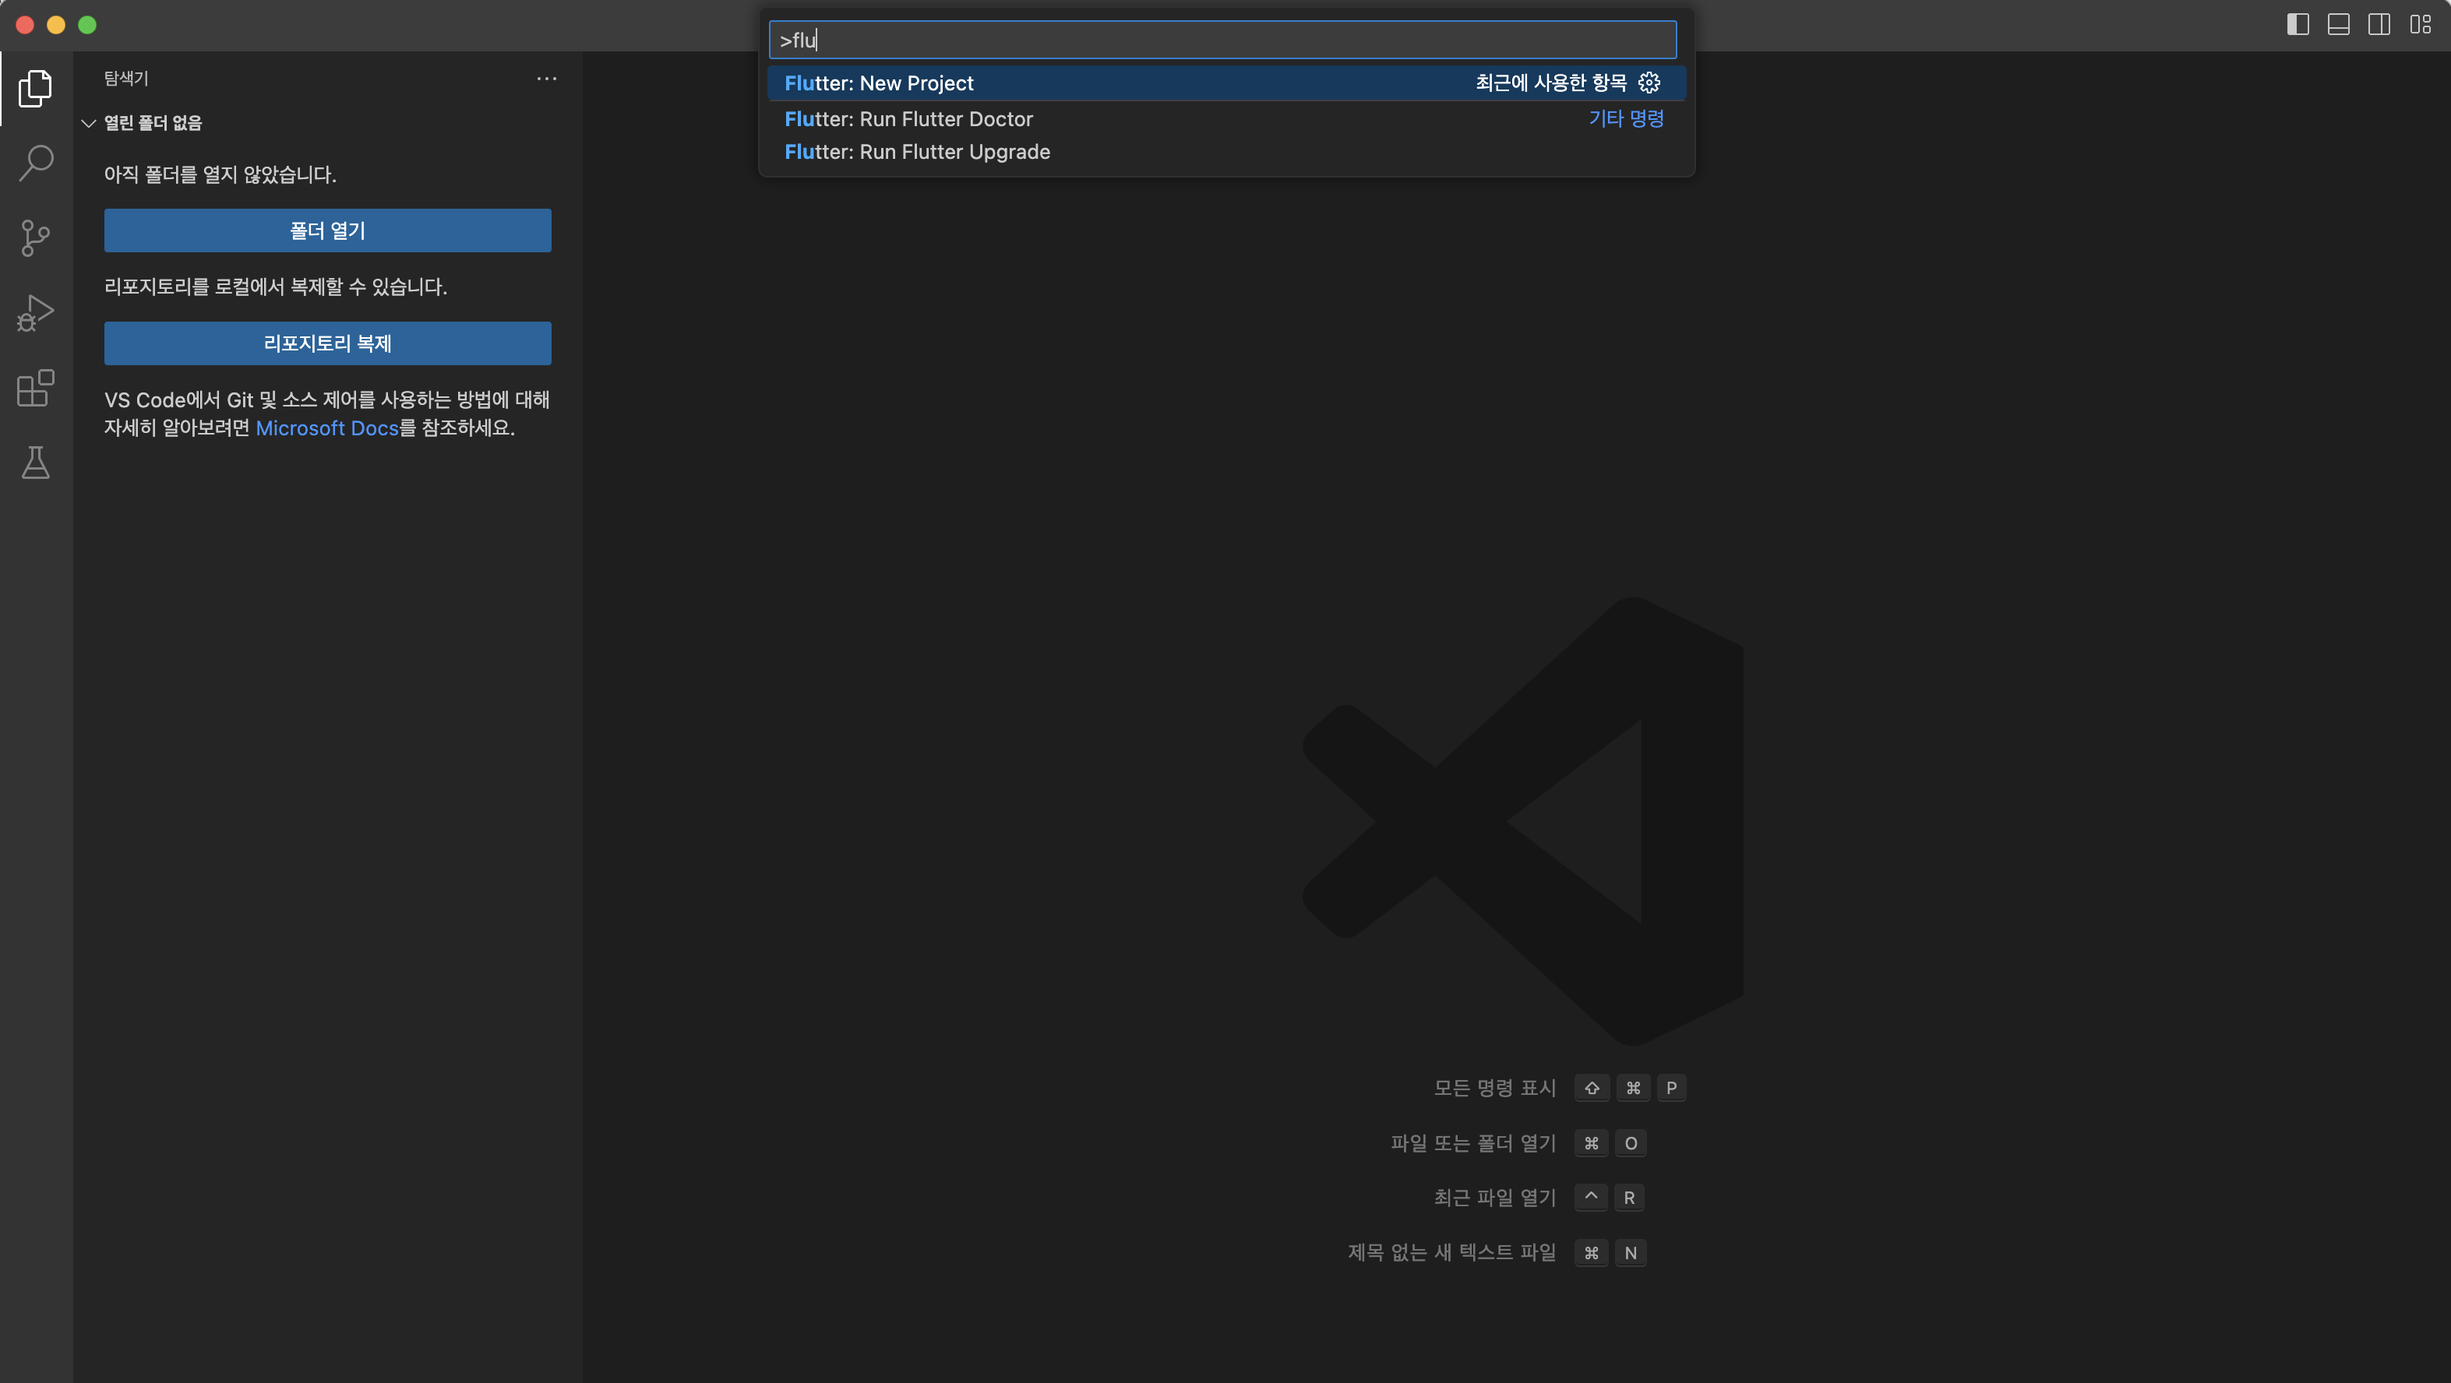Toggle the bottom panel visibility

click(2339, 25)
